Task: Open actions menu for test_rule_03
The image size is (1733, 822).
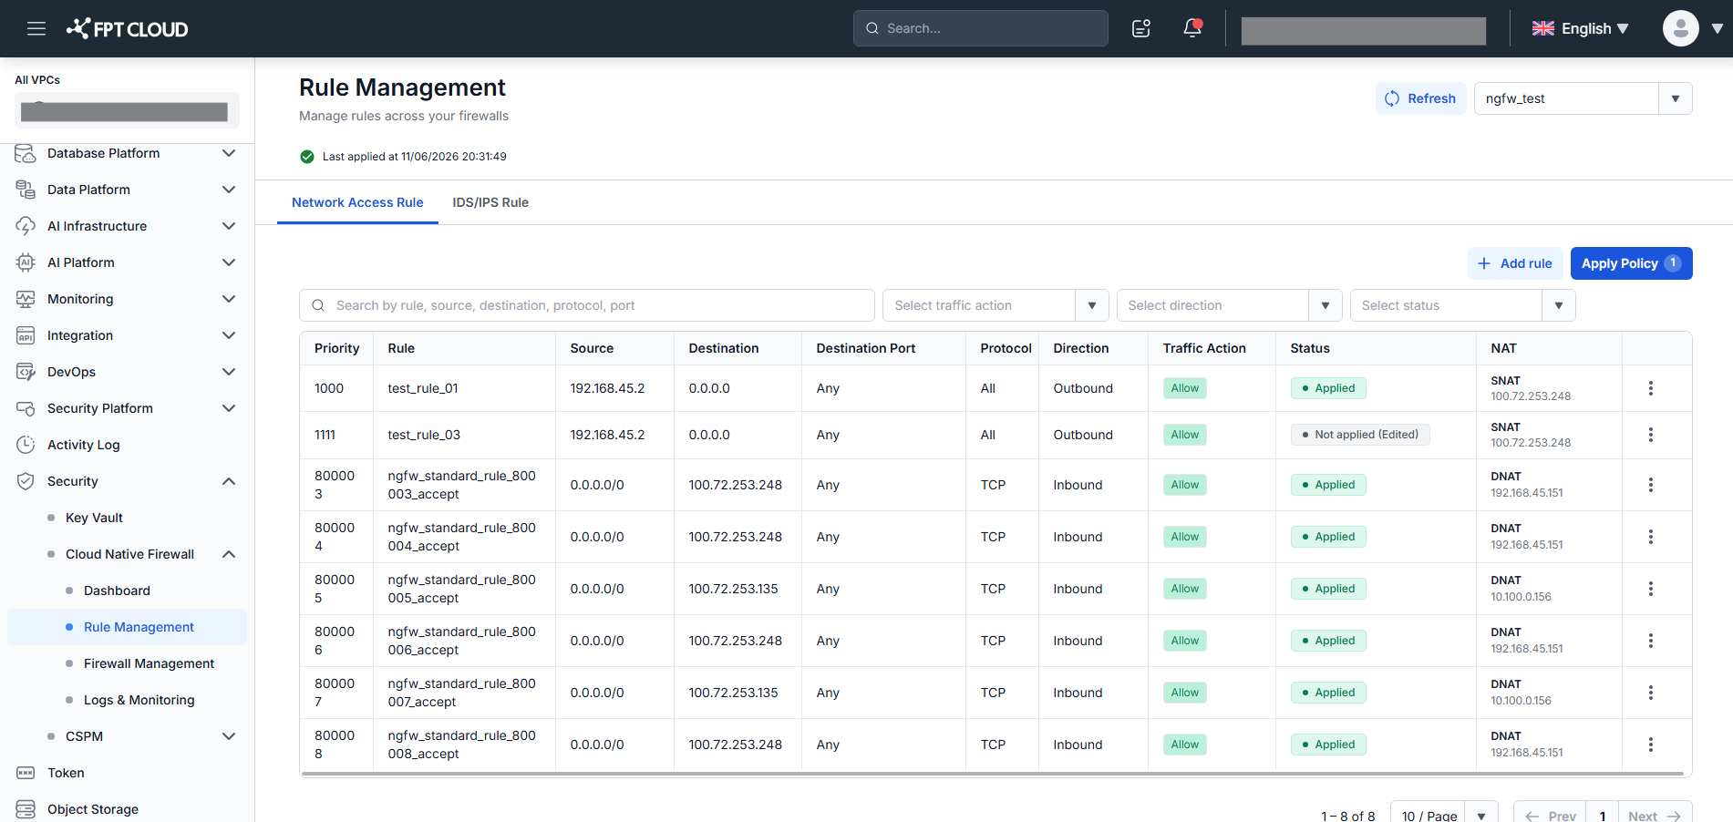Action: coord(1650,435)
